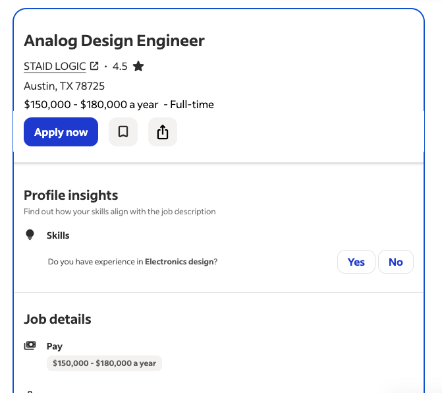This screenshot has width=442, height=393.
Task: Click the Skills lightbulb icon
Action: [30, 235]
